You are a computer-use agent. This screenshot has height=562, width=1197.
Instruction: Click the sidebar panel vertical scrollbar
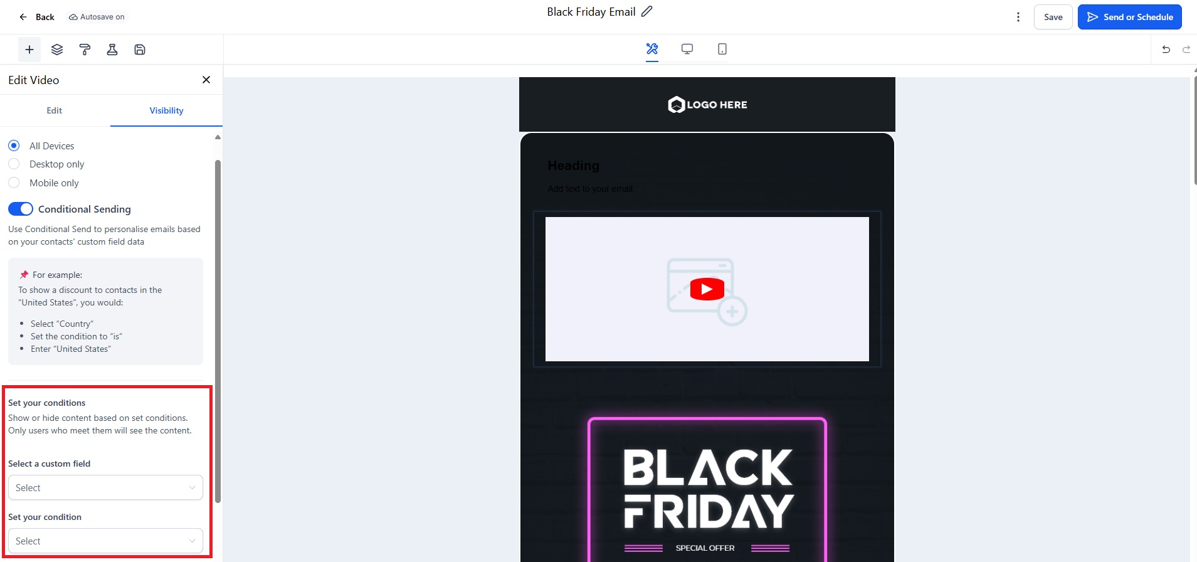coord(218,331)
